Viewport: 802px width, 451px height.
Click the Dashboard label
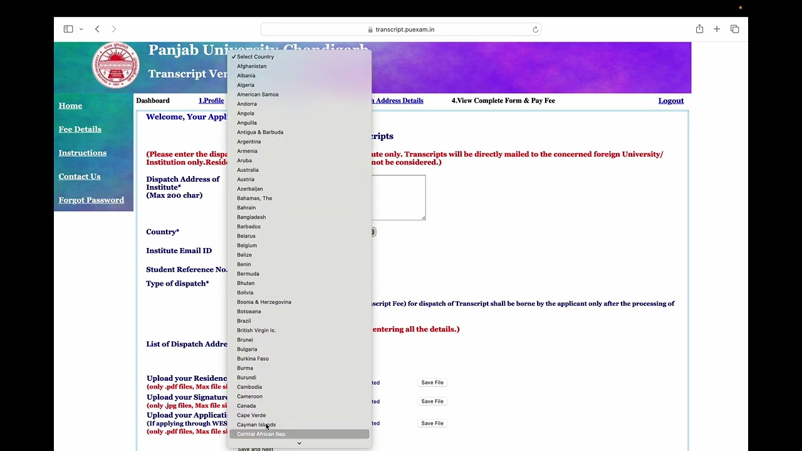pyautogui.click(x=153, y=101)
